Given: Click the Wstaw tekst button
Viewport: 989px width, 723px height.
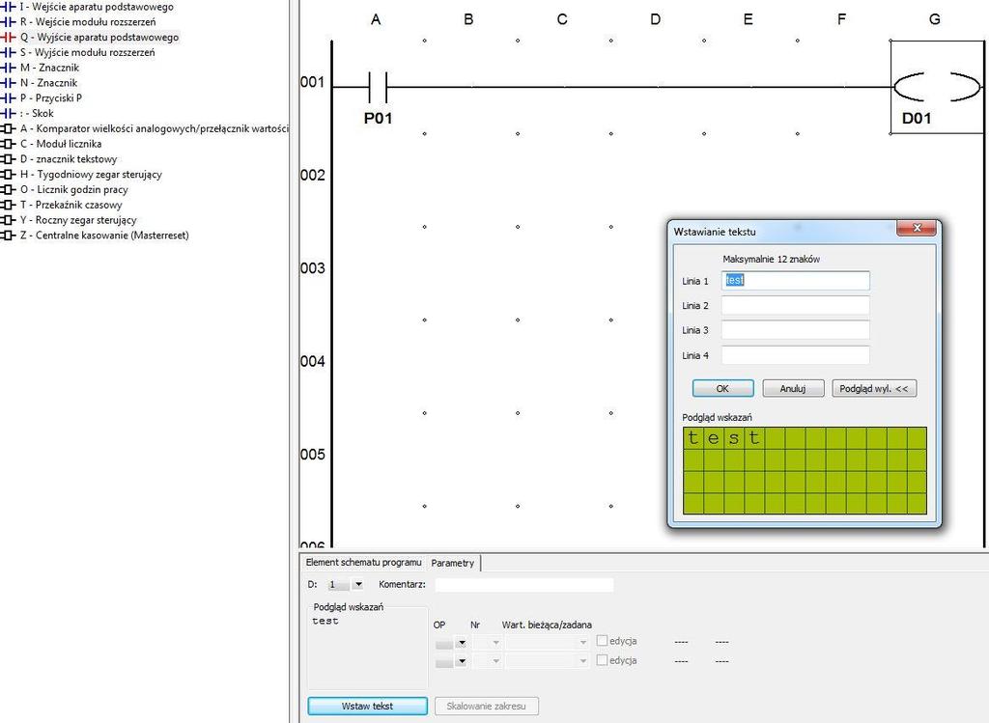Looking at the screenshot, I should click(x=367, y=706).
